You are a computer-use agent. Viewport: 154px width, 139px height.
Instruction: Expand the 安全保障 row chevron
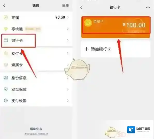[68, 89]
